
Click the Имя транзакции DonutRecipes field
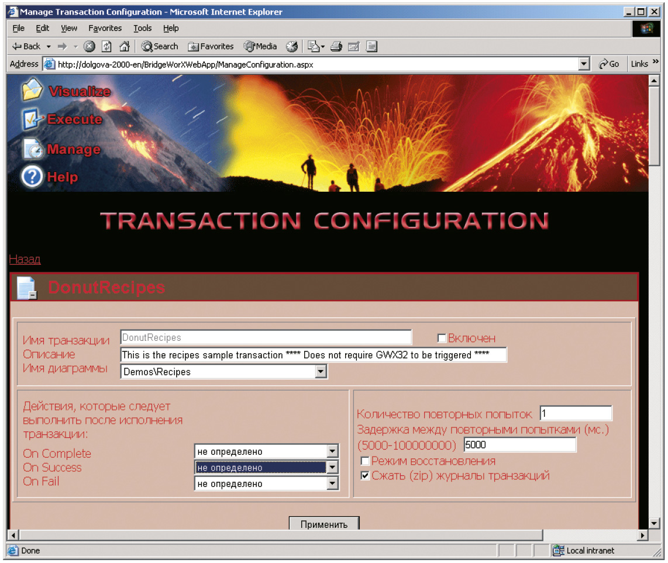coord(266,337)
